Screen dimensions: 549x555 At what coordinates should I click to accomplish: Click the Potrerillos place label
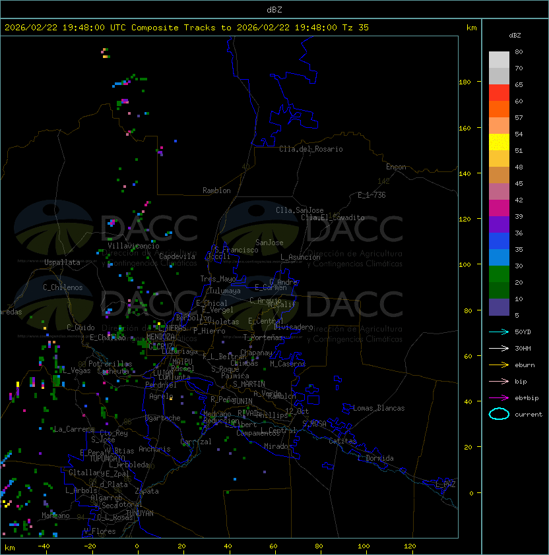(110, 364)
